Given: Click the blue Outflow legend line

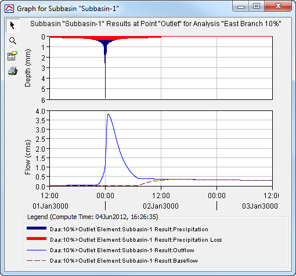Looking at the screenshot, I should [x=37, y=250].
